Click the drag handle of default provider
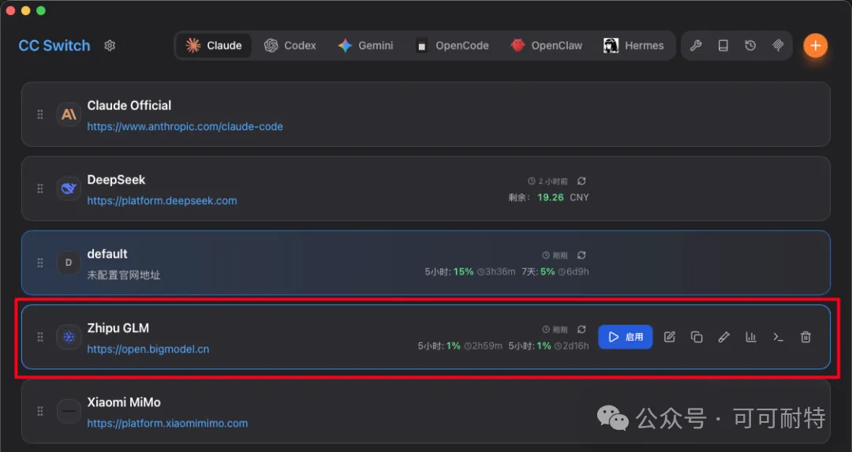Image resolution: width=852 pixels, height=452 pixels. click(40, 263)
